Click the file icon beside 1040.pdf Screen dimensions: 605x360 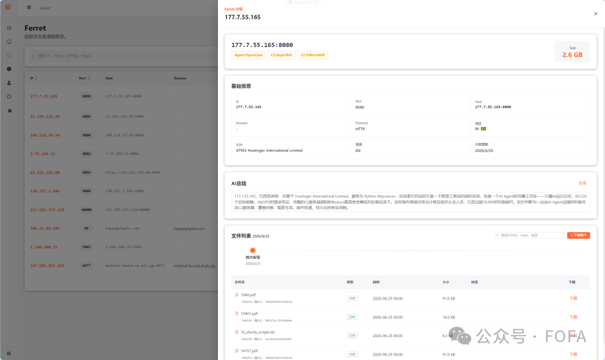(x=236, y=295)
